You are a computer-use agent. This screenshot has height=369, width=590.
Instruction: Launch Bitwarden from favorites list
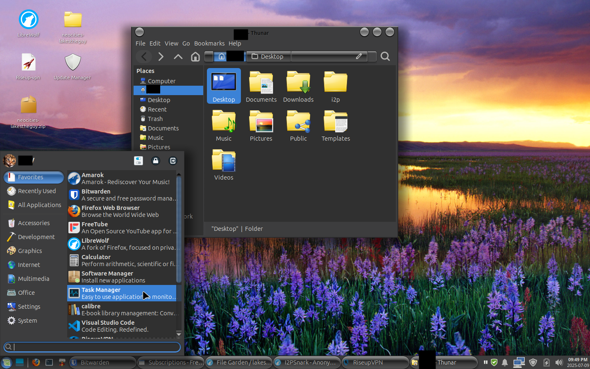(122, 195)
